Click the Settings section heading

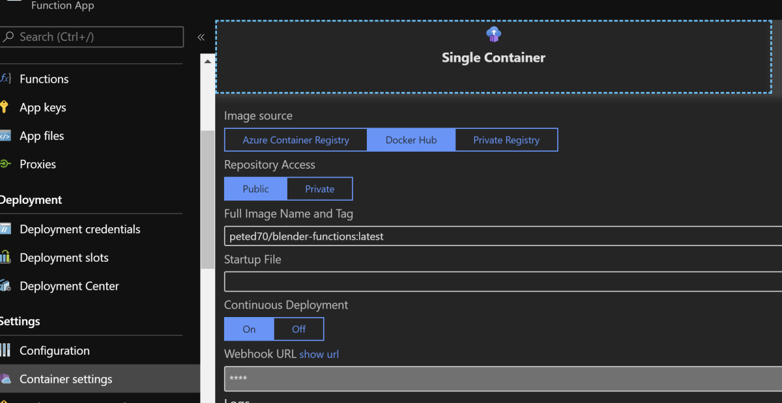pyautogui.click(x=20, y=322)
